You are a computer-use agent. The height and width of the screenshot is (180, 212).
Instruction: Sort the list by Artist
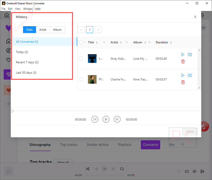pos(121,42)
